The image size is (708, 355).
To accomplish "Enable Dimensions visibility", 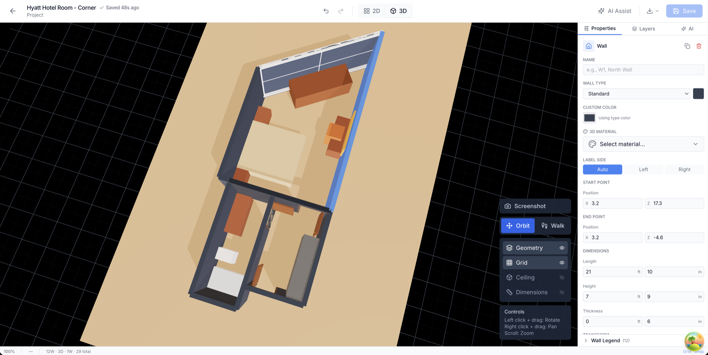I will [x=562, y=292].
